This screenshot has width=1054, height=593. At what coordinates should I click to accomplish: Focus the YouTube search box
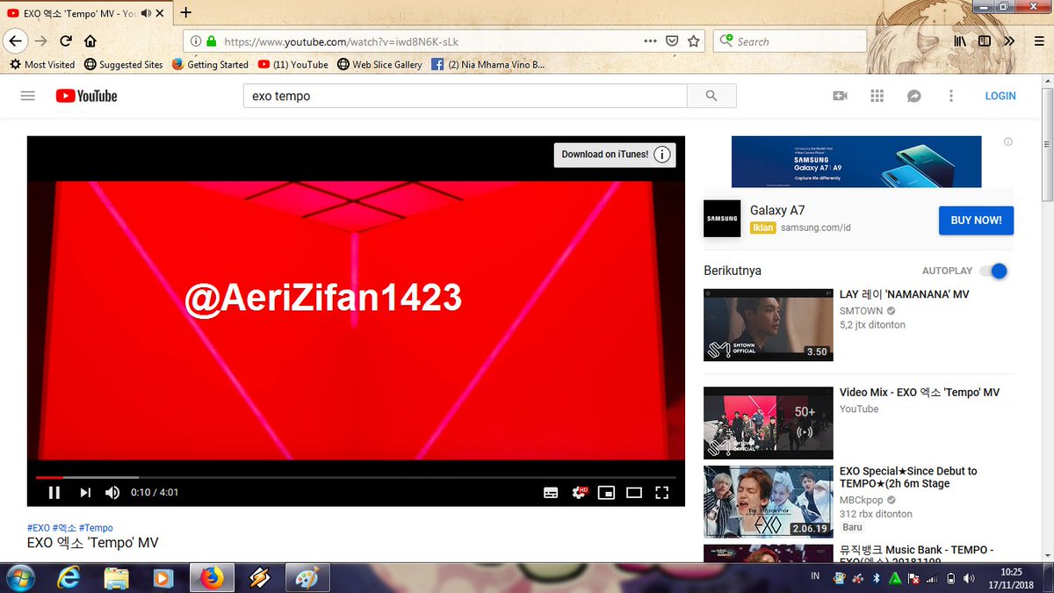[465, 96]
